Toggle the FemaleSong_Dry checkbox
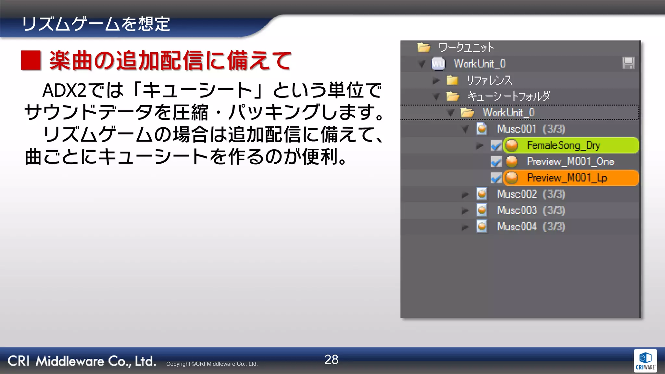This screenshot has width=665, height=374. click(496, 145)
